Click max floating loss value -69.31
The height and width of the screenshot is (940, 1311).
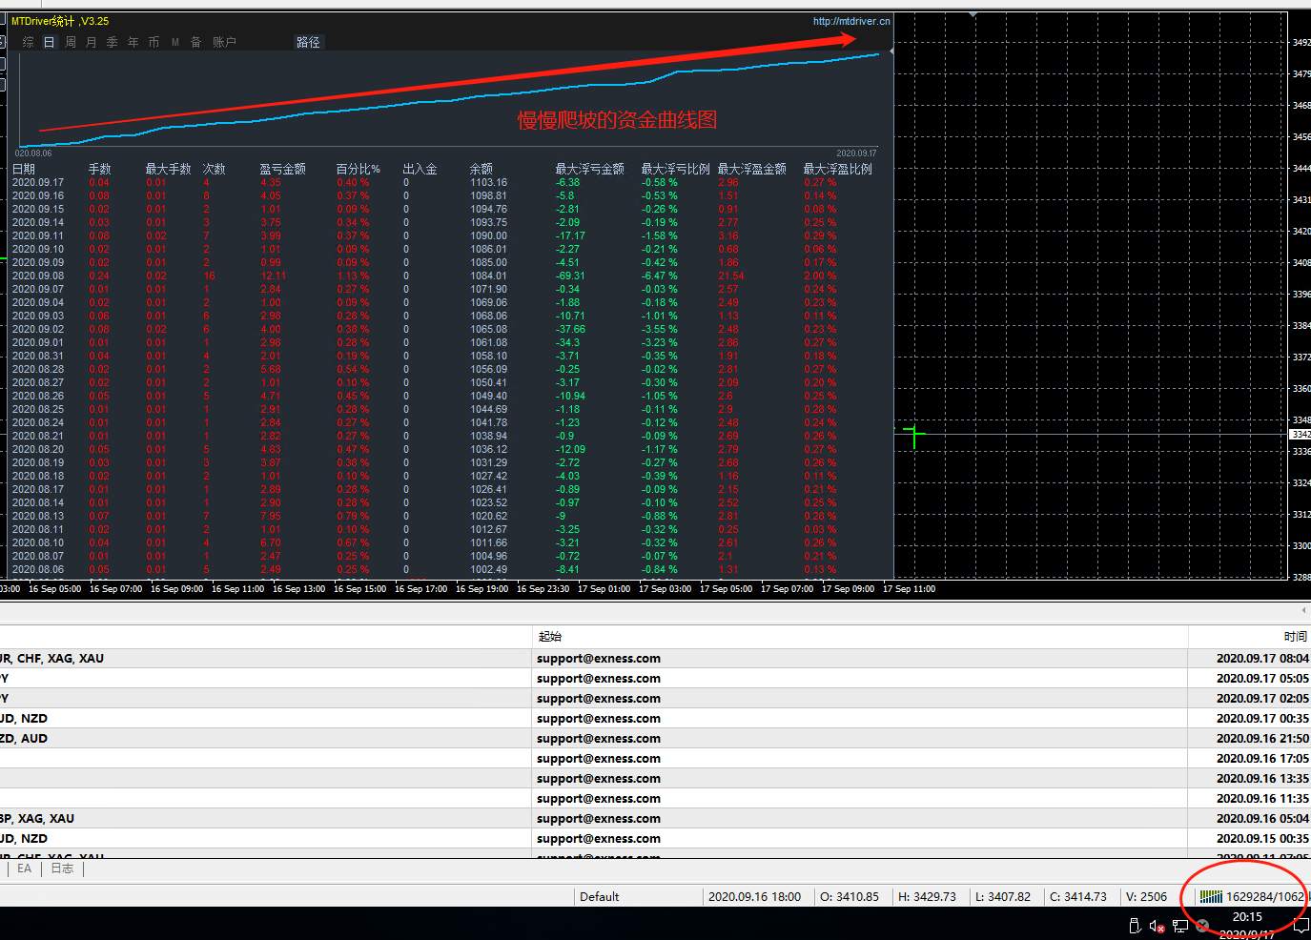tap(570, 276)
